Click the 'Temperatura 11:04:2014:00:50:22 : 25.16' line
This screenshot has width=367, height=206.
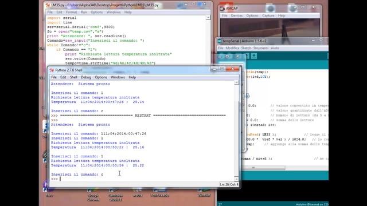97,148
